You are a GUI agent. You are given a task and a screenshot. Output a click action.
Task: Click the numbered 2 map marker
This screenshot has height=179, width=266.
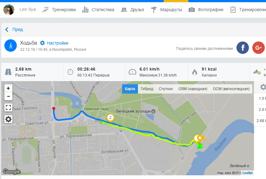click(110, 118)
